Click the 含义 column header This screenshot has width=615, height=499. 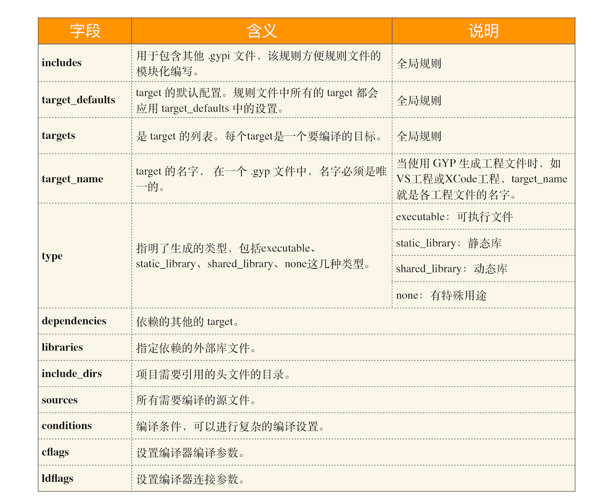tap(262, 31)
